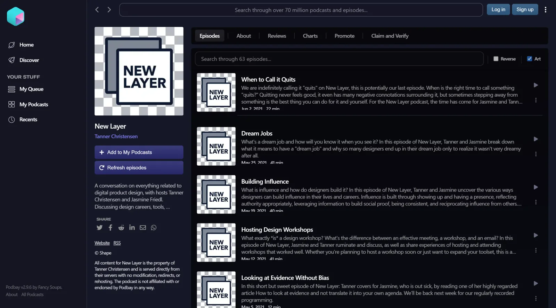Play the Dream Jobs episode
This screenshot has height=308, width=556.
536,139
